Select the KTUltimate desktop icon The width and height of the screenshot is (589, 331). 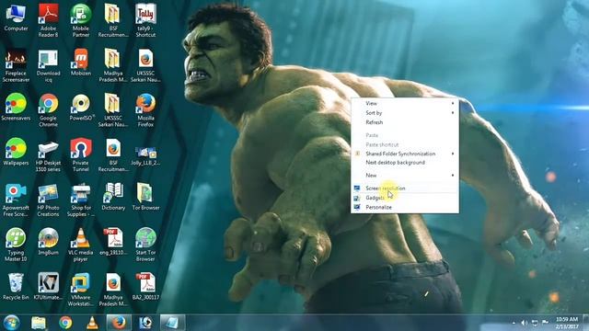click(x=49, y=286)
